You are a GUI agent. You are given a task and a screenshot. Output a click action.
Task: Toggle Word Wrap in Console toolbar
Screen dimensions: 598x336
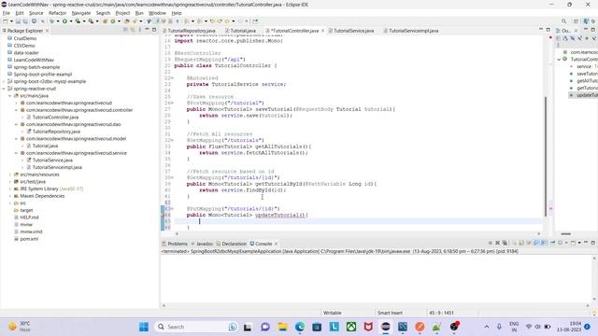(529, 243)
